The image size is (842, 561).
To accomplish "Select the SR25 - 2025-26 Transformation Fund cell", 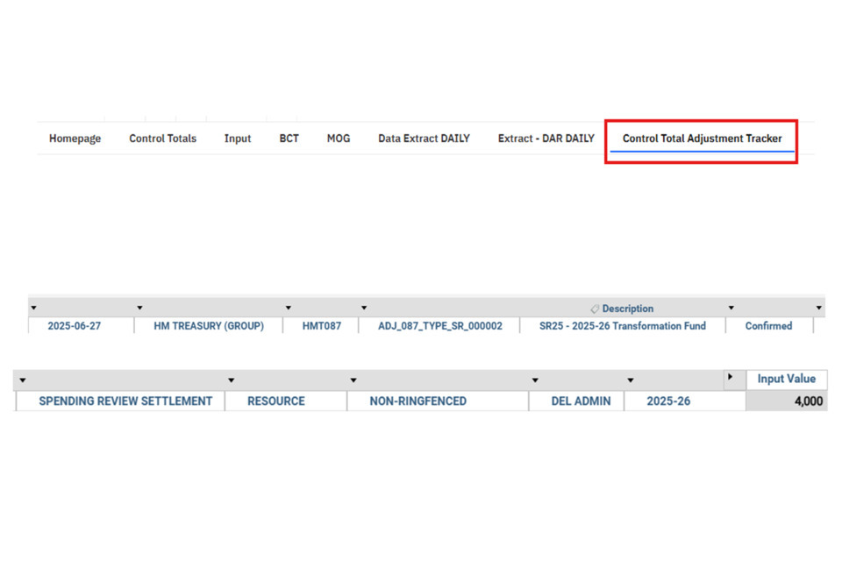I will [x=622, y=326].
